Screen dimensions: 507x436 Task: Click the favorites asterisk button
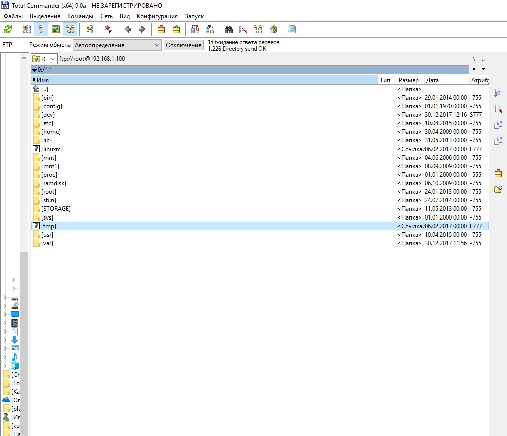pyautogui.click(x=474, y=69)
